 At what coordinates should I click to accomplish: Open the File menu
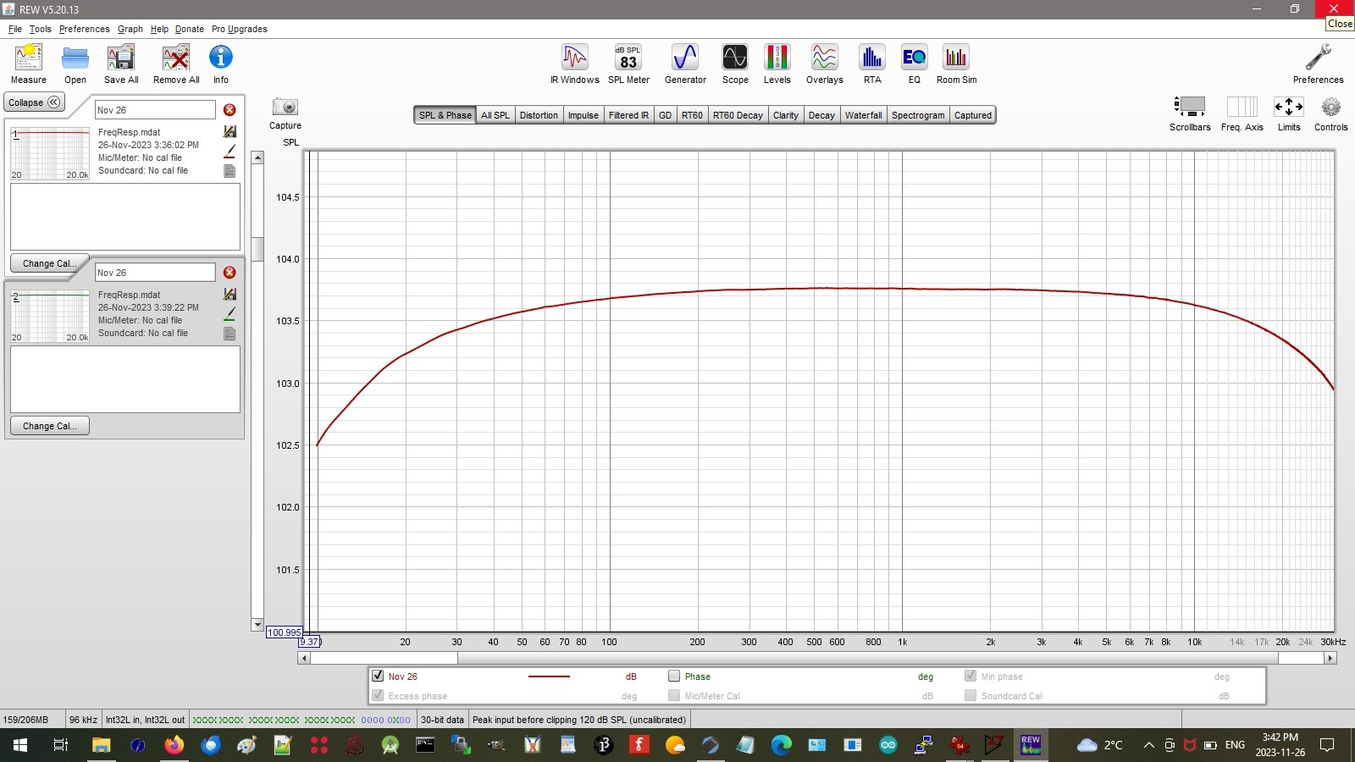15,29
